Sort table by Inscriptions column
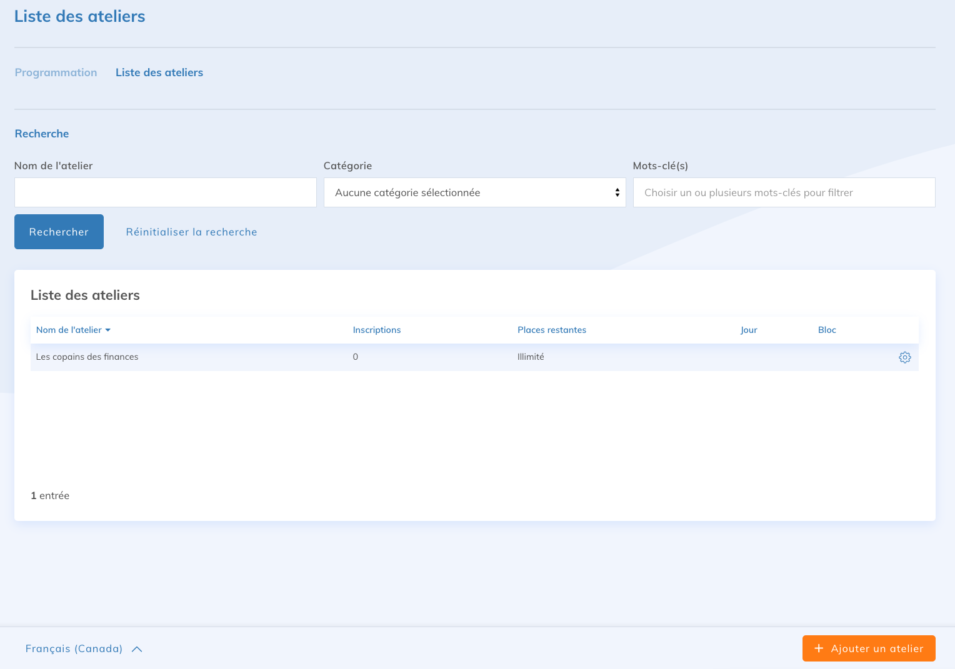This screenshot has height=669, width=955. (x=376, y=330)
